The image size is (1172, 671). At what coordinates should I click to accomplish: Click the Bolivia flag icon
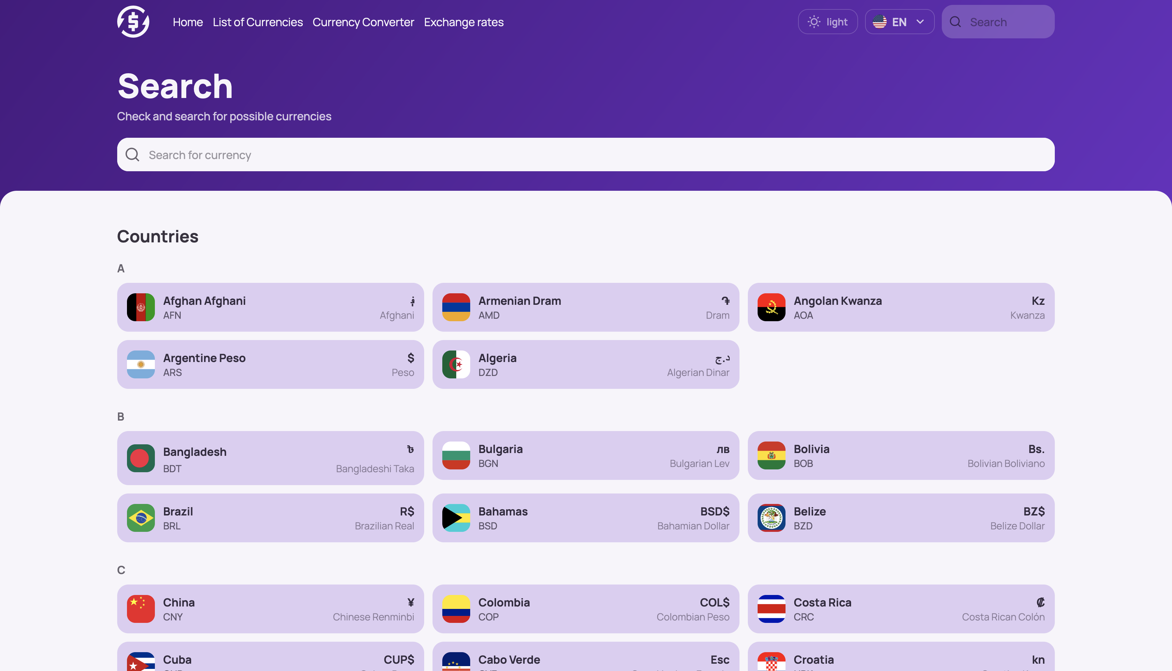point(771,454)
